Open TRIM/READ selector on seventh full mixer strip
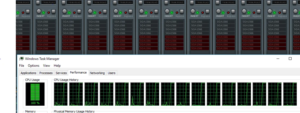 point(203,2)
